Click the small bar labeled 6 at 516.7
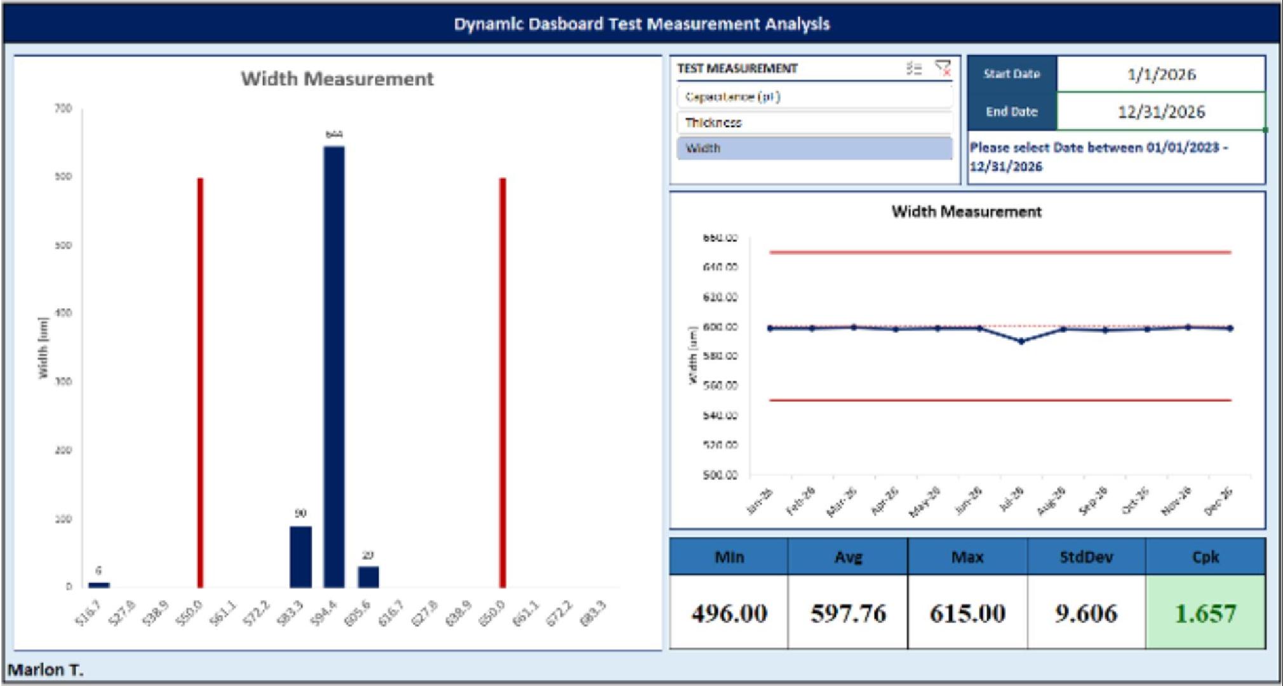The image size is (1283, 686). [98, 584]
